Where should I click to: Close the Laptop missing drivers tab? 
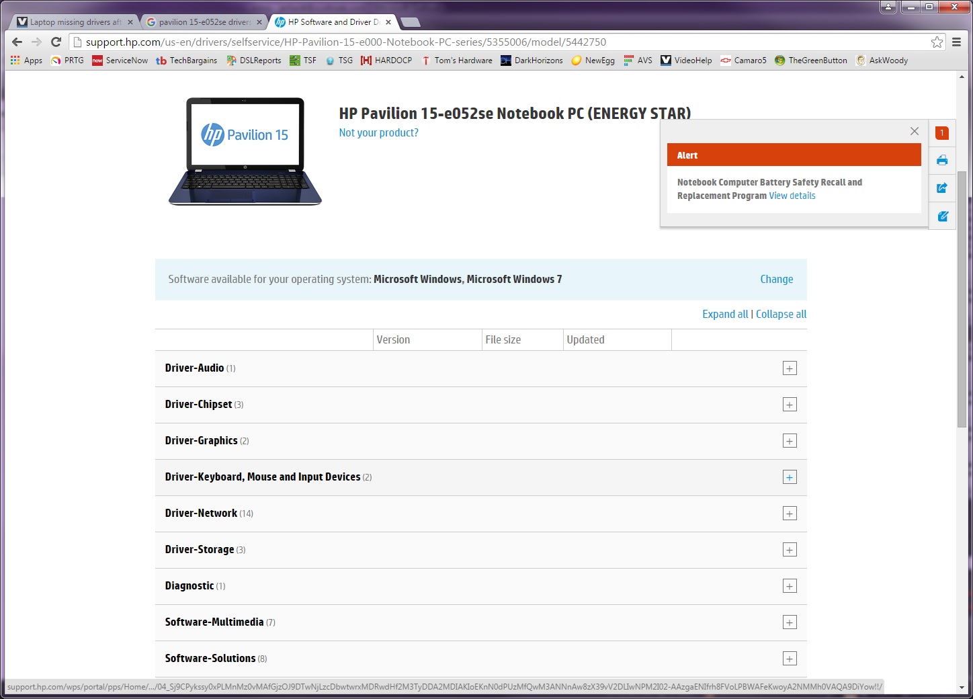click(x=130, y=22)
